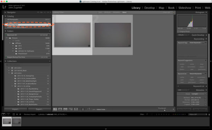This screenshot has height=130, width=212.
Task: Select the first photo in the grid
Action: coord(72,35)
